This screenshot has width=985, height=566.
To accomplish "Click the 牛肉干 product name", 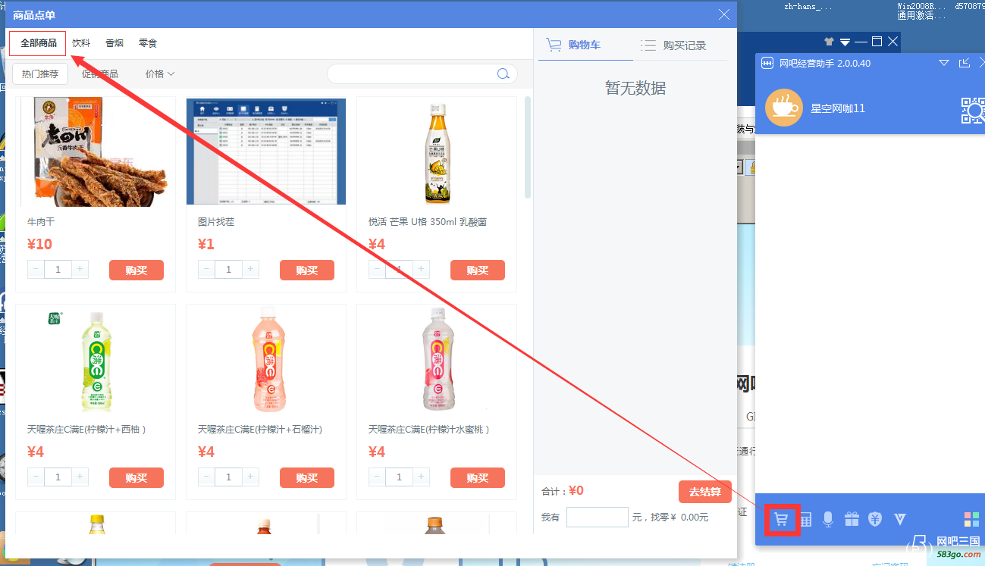I will [x=41, y=222].
